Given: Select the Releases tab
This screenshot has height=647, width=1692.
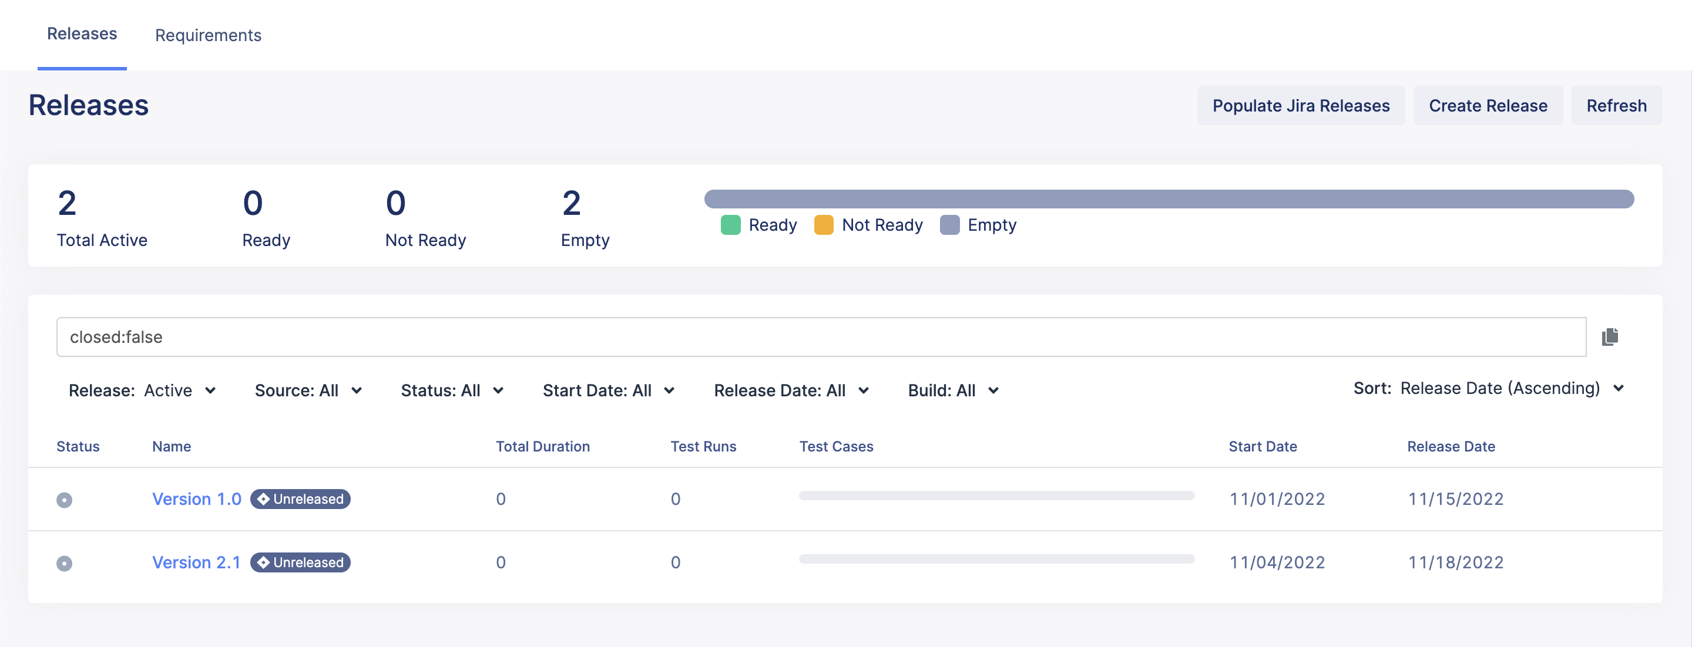Looking at the screenshot, I should click(82, 33).
